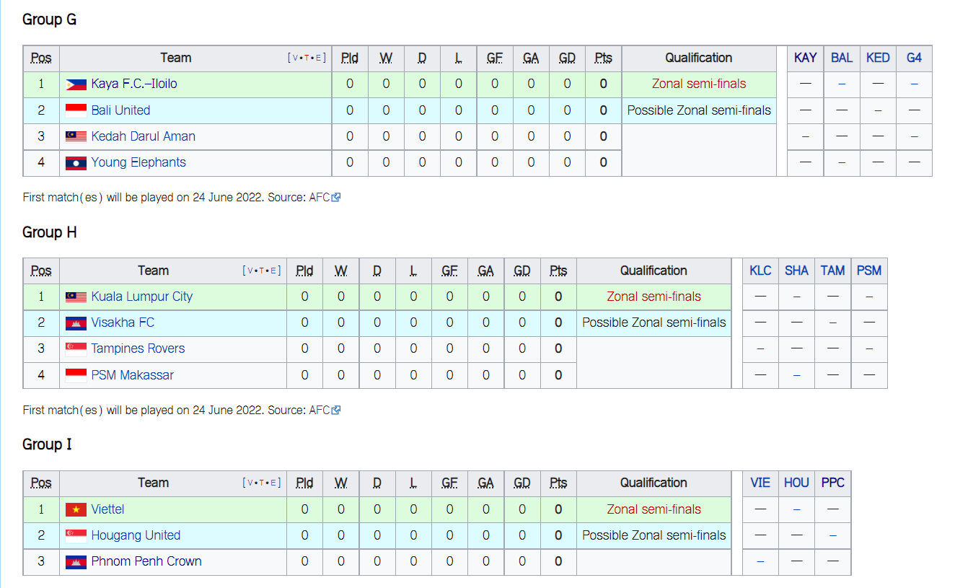Open the AFC source link under Group H
This screenshot has height=588, width=955.
[320, 410]
